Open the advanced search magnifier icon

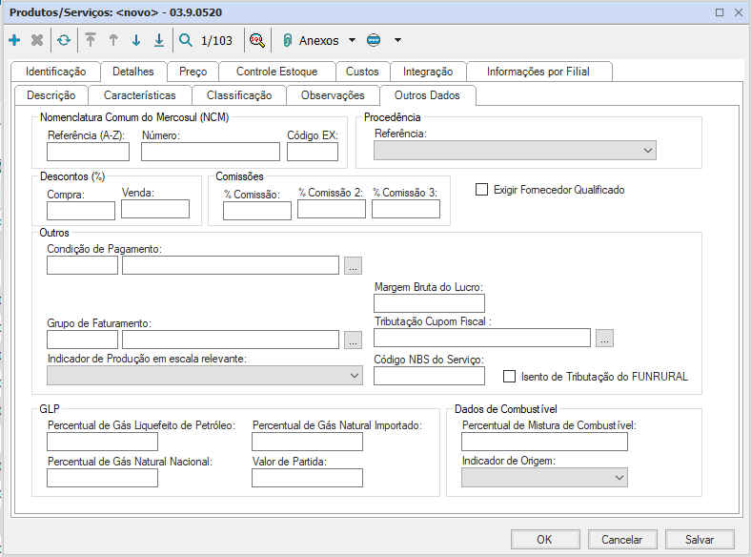point(256,41)
